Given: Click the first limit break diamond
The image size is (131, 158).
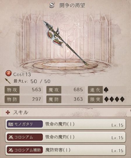Looking at the screenshot, I should pos(107,99).
